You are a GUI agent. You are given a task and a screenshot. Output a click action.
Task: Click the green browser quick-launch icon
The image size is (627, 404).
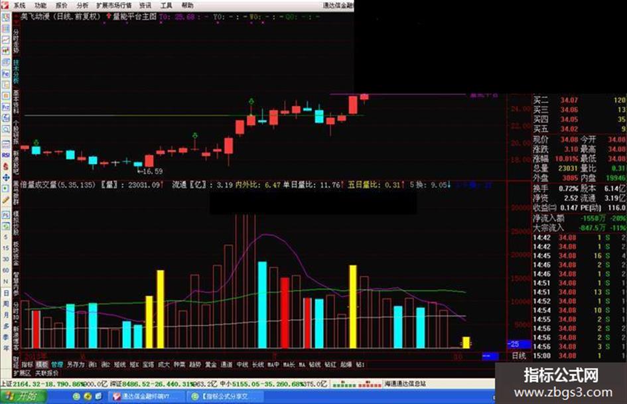point(76,397)
